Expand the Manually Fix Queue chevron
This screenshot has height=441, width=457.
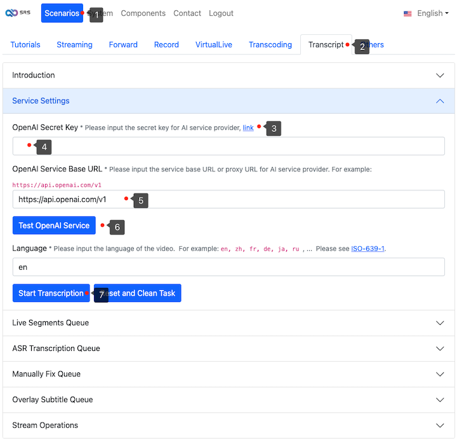point(440,374)
